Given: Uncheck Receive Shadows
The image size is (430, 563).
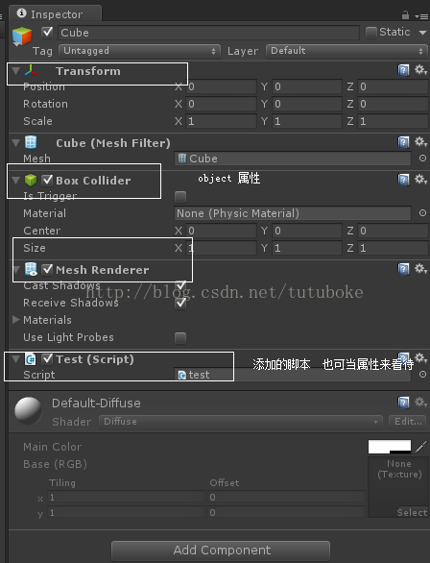Looking at the screenshot, I should pyautogui.click(x=180, y=303).
